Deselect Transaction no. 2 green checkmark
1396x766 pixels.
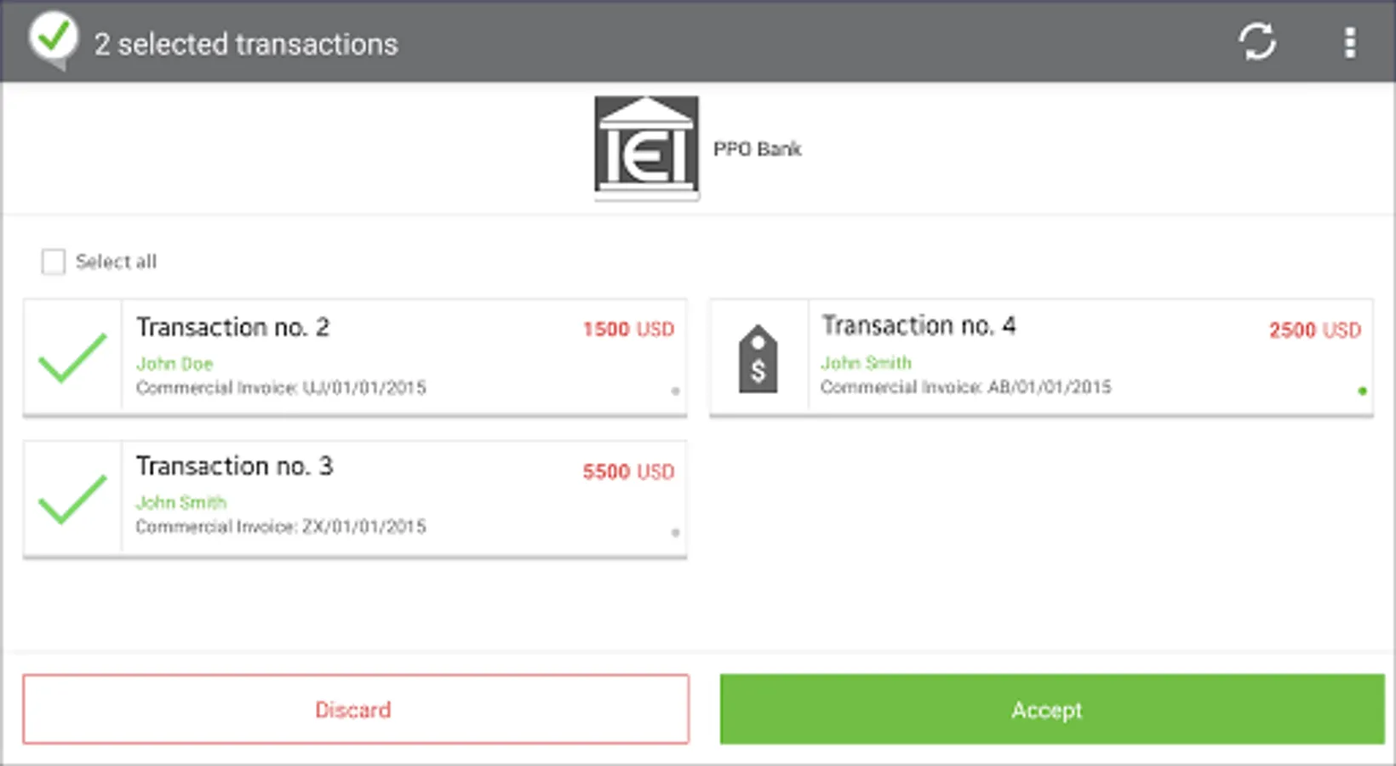tap(72, 357)
